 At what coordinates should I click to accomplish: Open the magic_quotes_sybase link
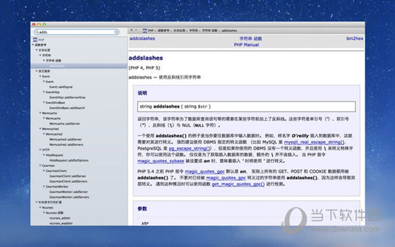[x=161, y=161]
